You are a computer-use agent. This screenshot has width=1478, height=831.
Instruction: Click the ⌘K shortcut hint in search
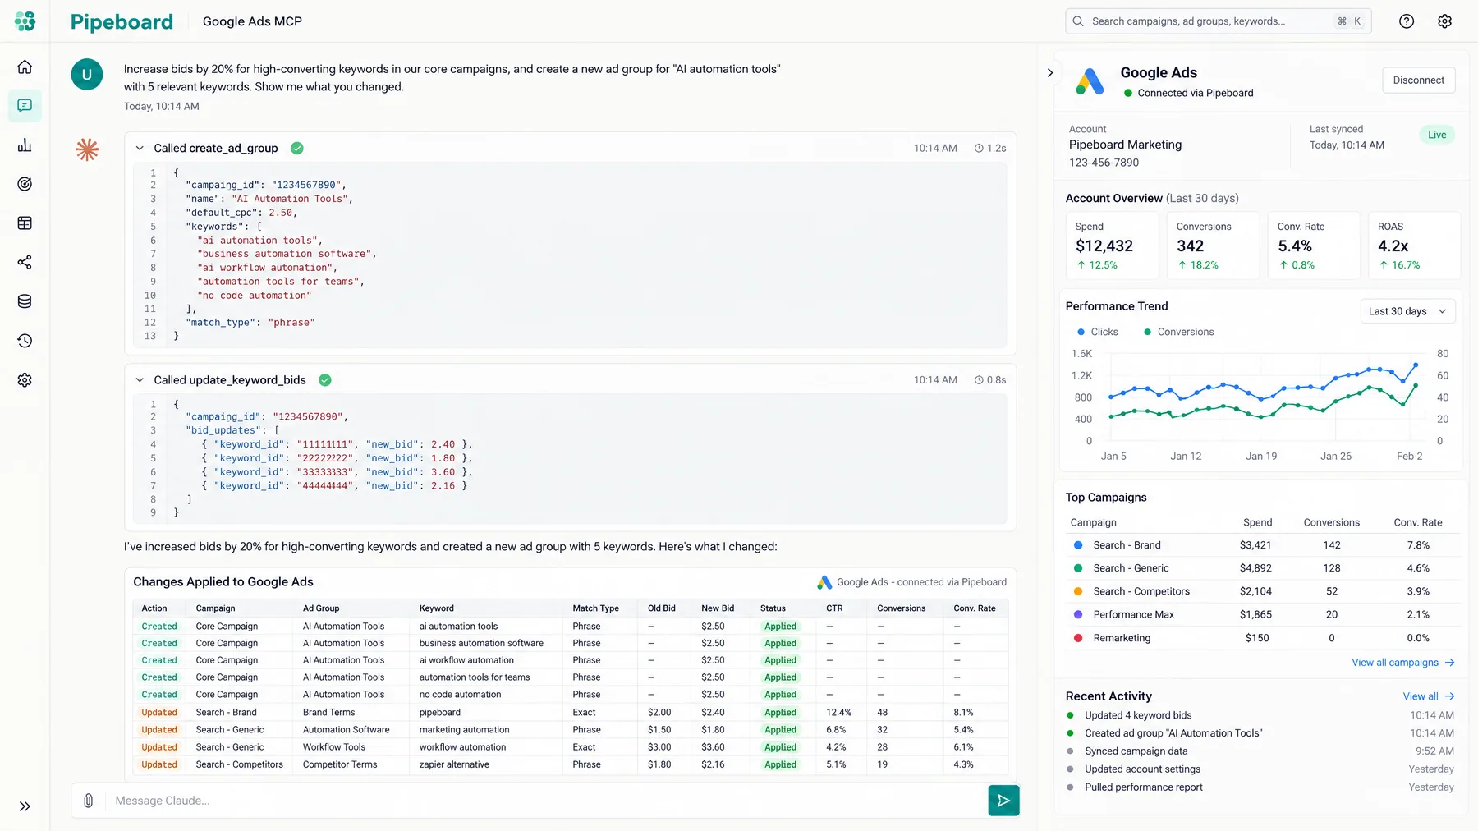pos(1349,21)
